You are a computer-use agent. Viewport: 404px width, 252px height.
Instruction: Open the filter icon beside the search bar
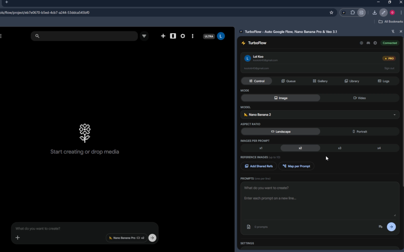point(144,36)
